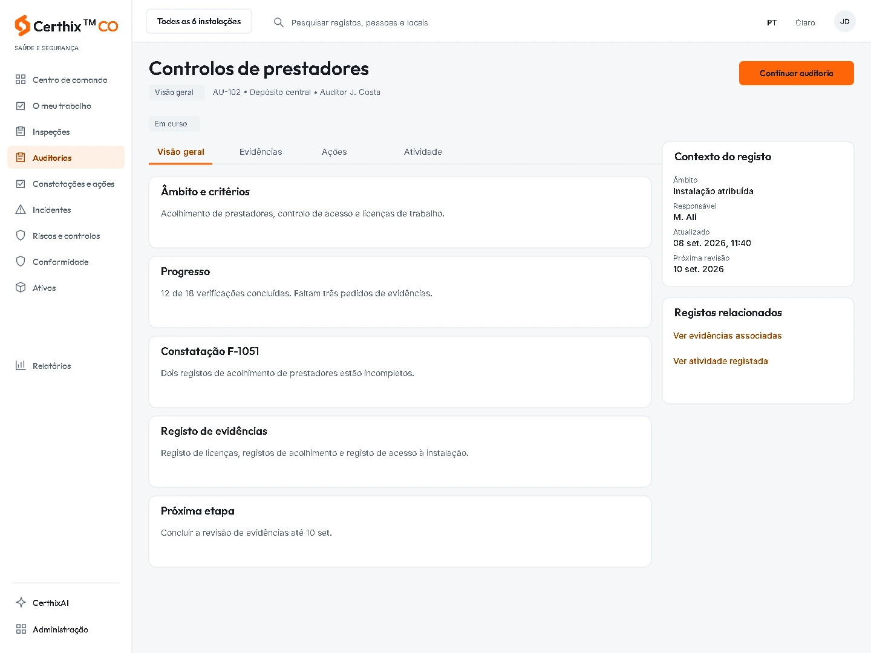
Task: Open the Constatação F-1051 card
Action: pos(400,372)
